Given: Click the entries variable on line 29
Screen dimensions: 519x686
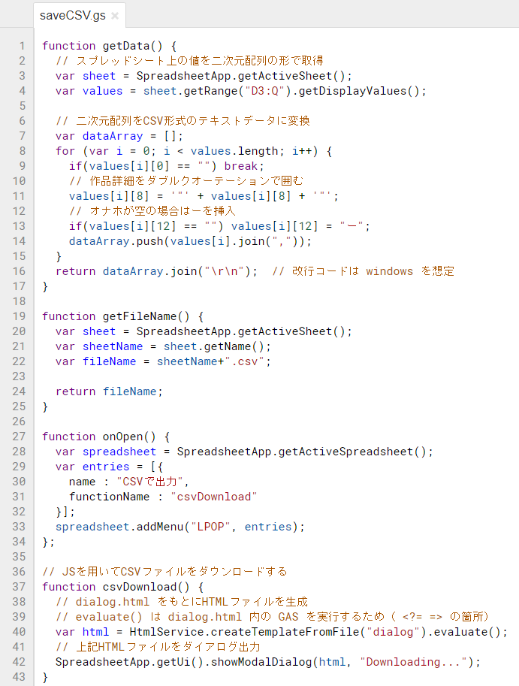Looking at the screenshot, I should point(106,467).
